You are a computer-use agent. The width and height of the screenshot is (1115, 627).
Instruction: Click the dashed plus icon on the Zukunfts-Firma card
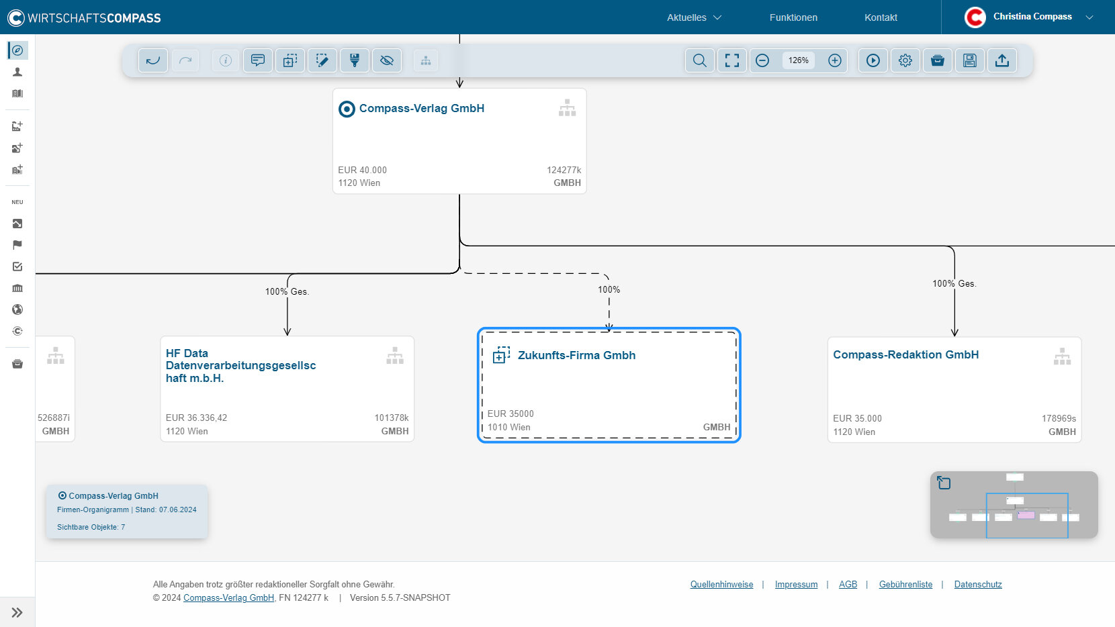coord(501,355)
